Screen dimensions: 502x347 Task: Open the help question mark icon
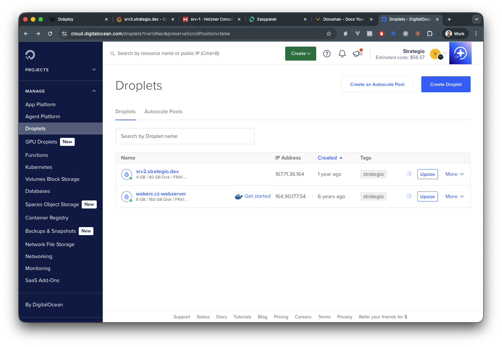click(x=327, y=54)
